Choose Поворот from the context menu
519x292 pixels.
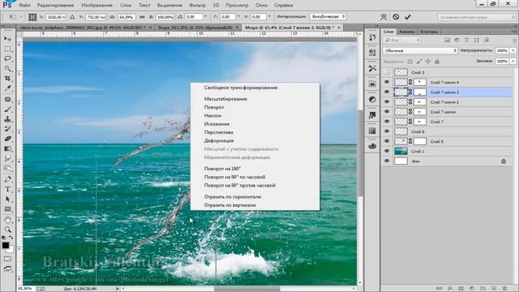pyautogui.click(x=214, y=107)
